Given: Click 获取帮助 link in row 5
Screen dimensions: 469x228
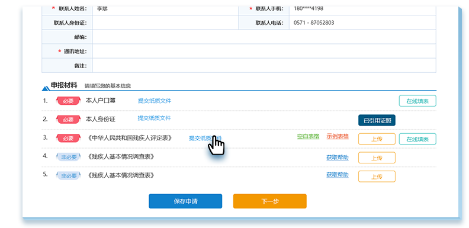Looking at the screenshot, I should [x=338, y=175].
